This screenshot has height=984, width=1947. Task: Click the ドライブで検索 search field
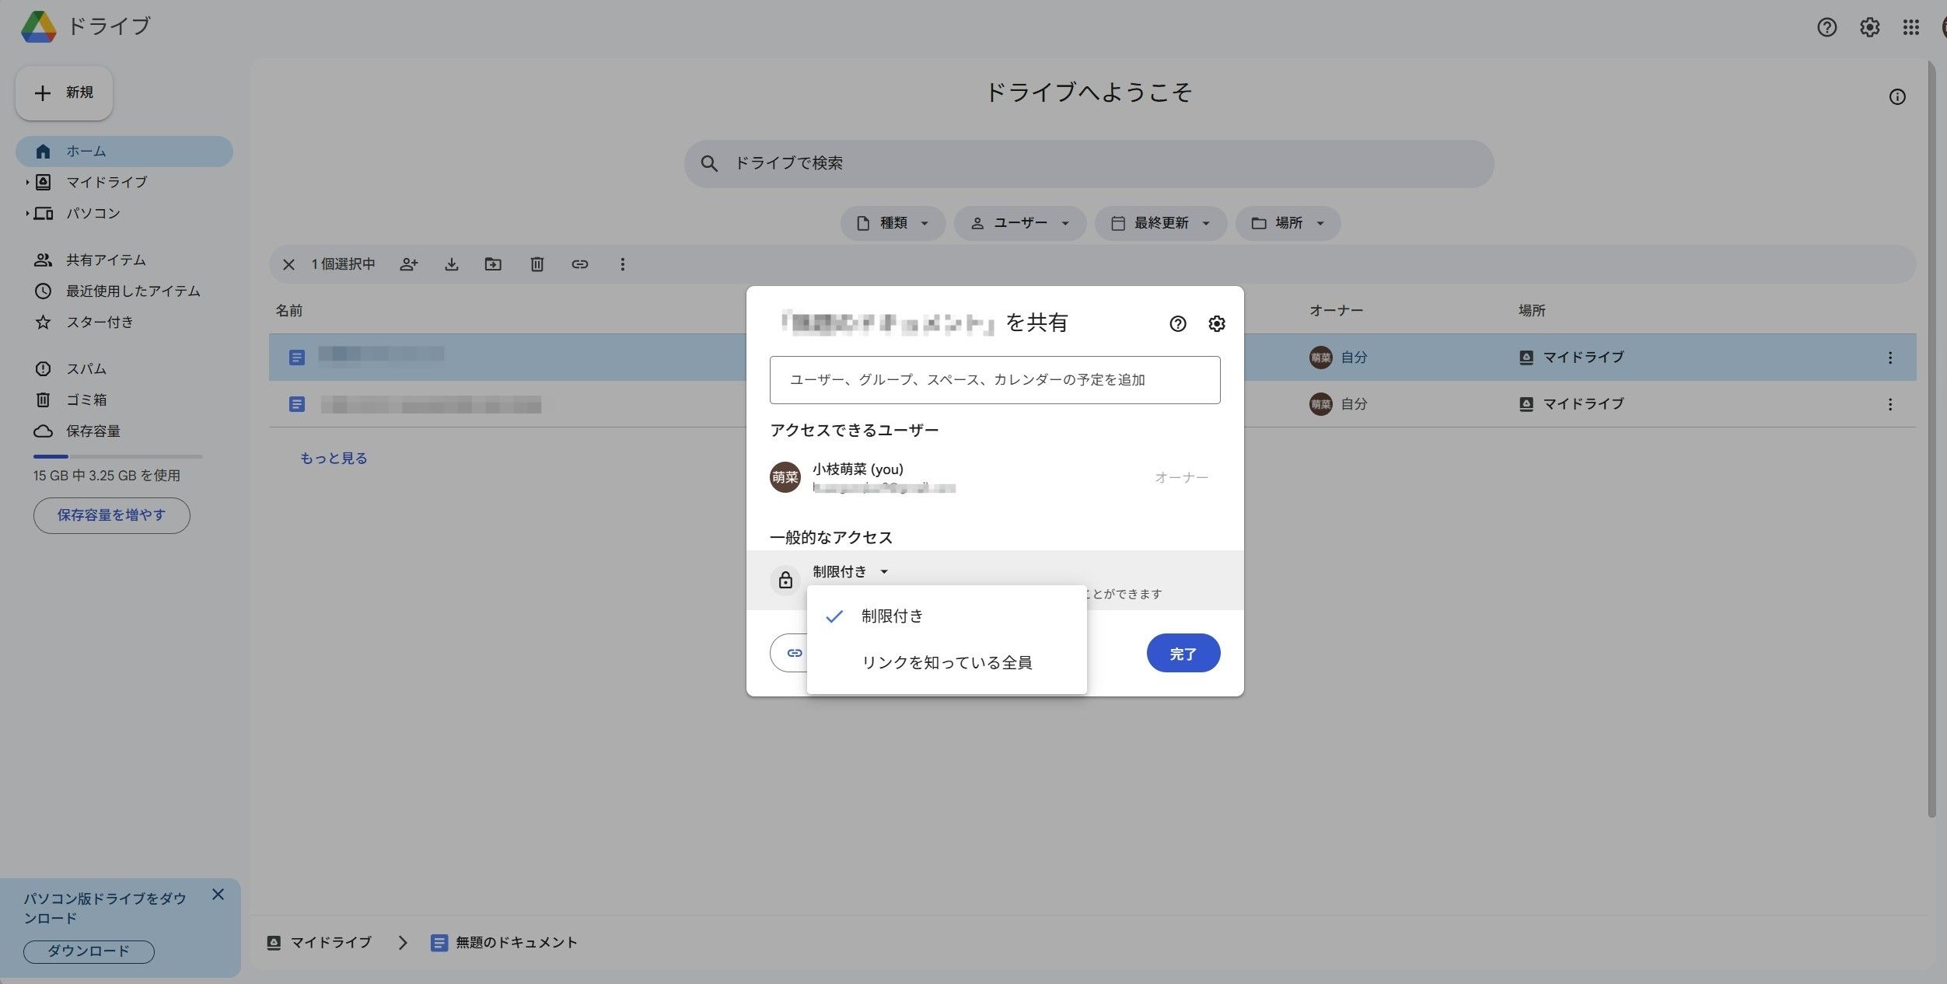click(x=1089, y=163)
